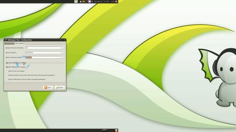This screenshot has width=236, height=132.
Task: Click the user name in top panel
Action: (113, 1)
